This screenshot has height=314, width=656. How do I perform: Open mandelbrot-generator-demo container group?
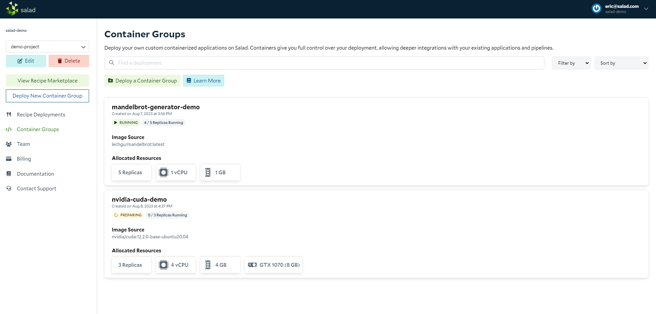tap(156, 107)
